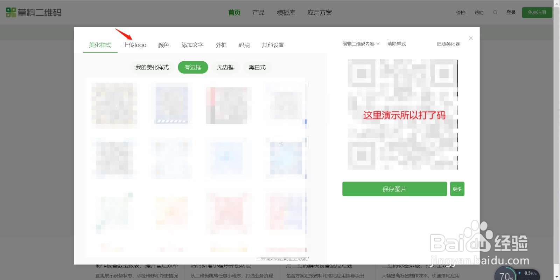This screenshot has width=560, height=280.
Task: Open the 产品 navigation menu
Action: point(258,13)
